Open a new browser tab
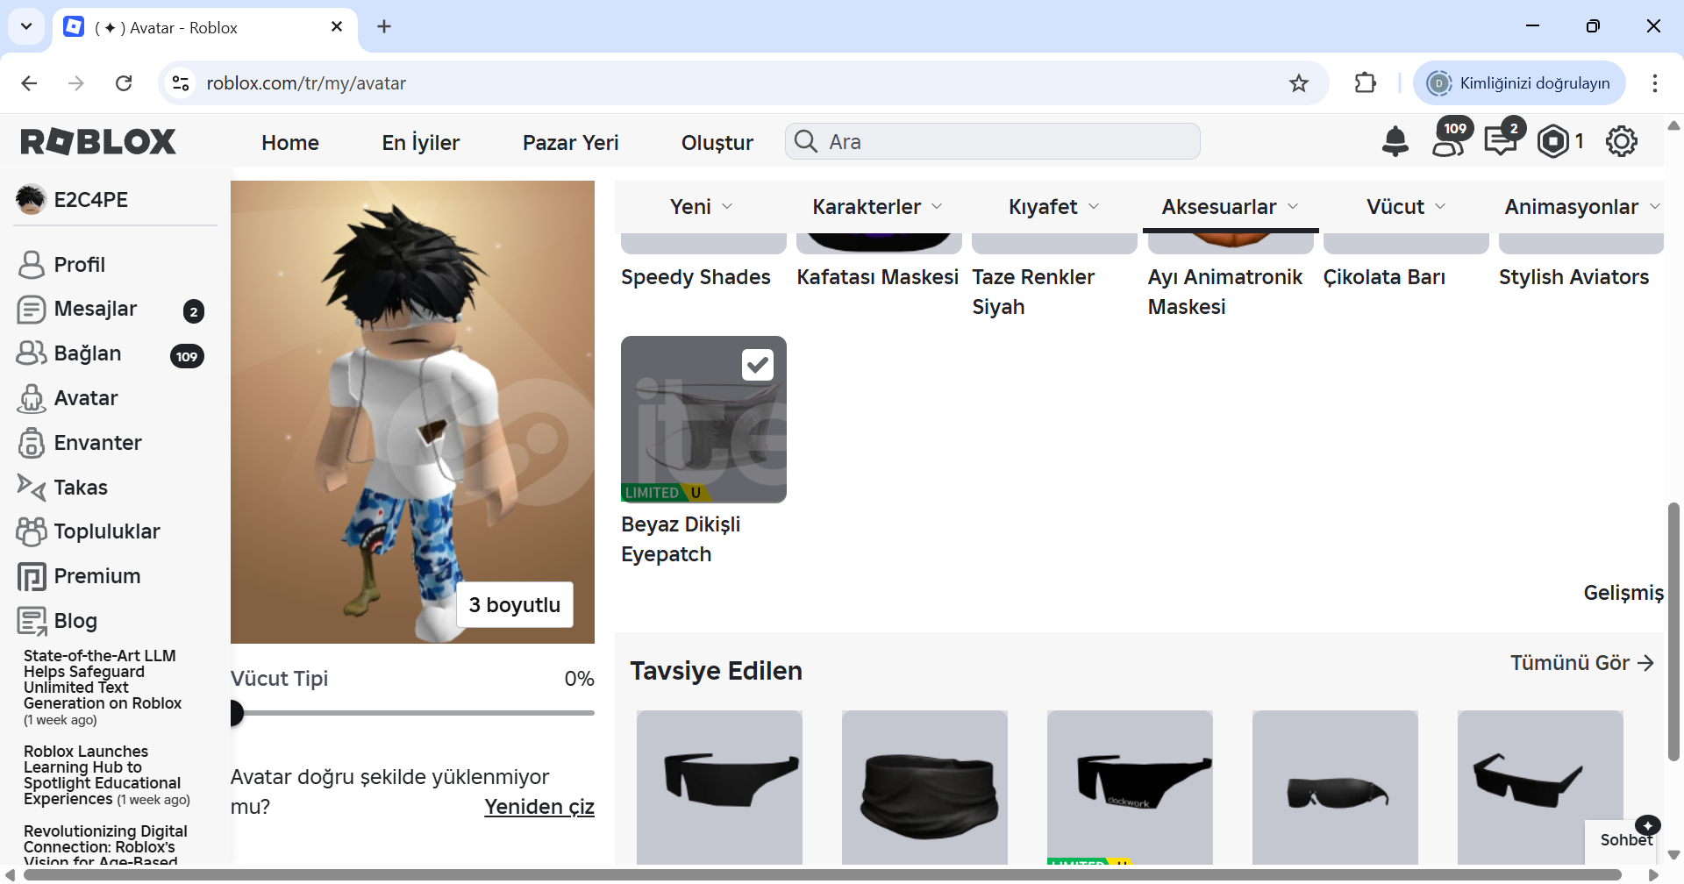This screenshot has height=884, width=1684. tap(384, 27)
